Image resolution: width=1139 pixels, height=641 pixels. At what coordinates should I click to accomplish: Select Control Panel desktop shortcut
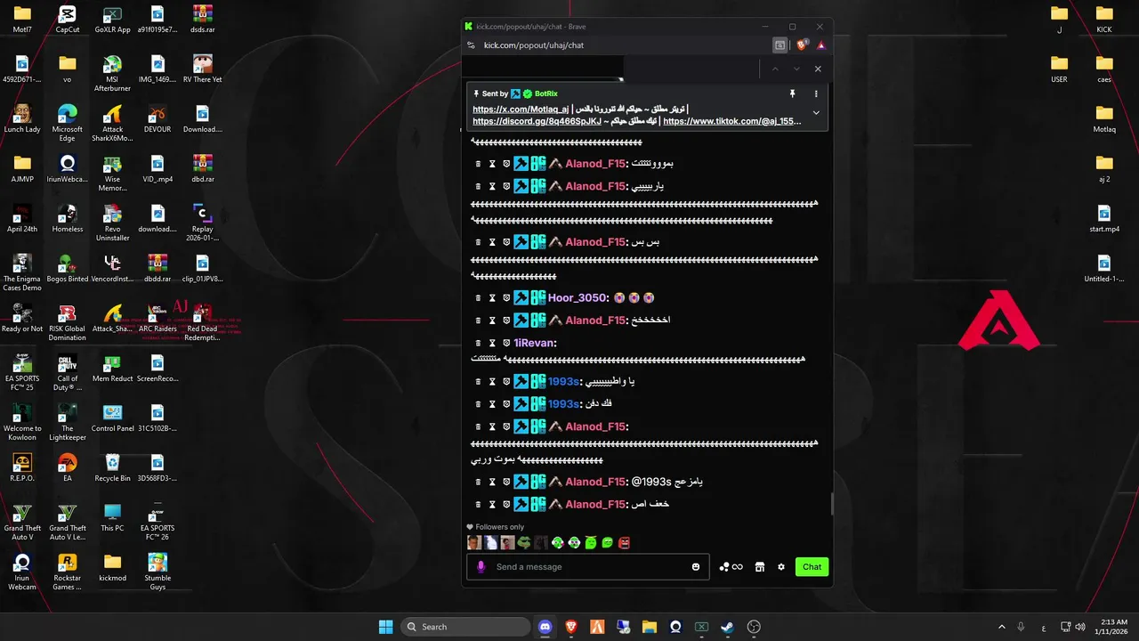coord(112,417)
